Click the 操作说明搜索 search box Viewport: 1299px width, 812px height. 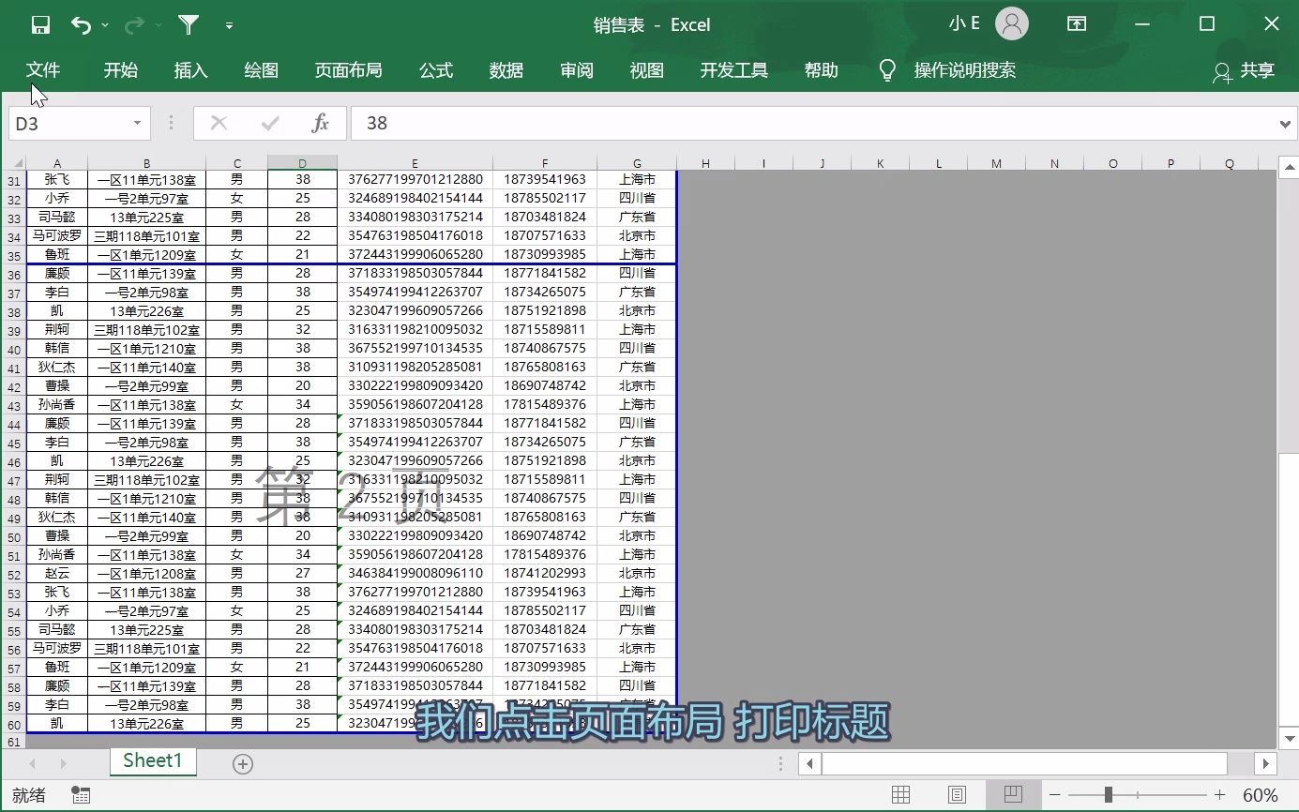(x=965, y=70)
